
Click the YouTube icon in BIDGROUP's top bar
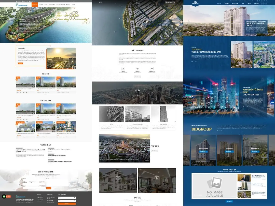click(x=259, y=1)
